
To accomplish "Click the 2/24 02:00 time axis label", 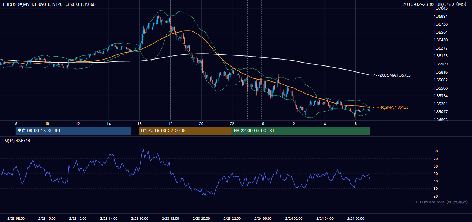I will coord(294,219).
